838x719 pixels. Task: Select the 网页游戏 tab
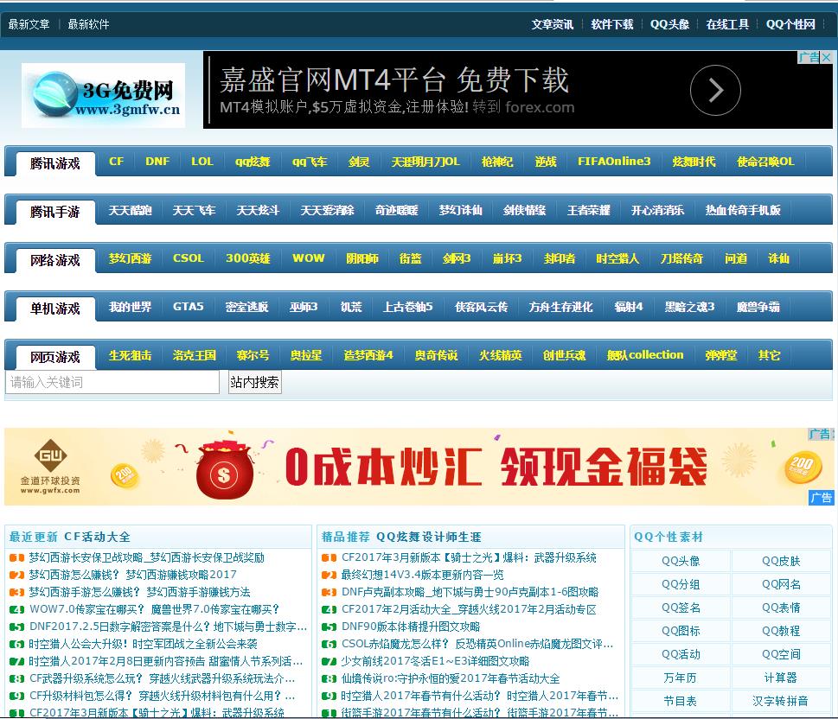coord(55,358)
